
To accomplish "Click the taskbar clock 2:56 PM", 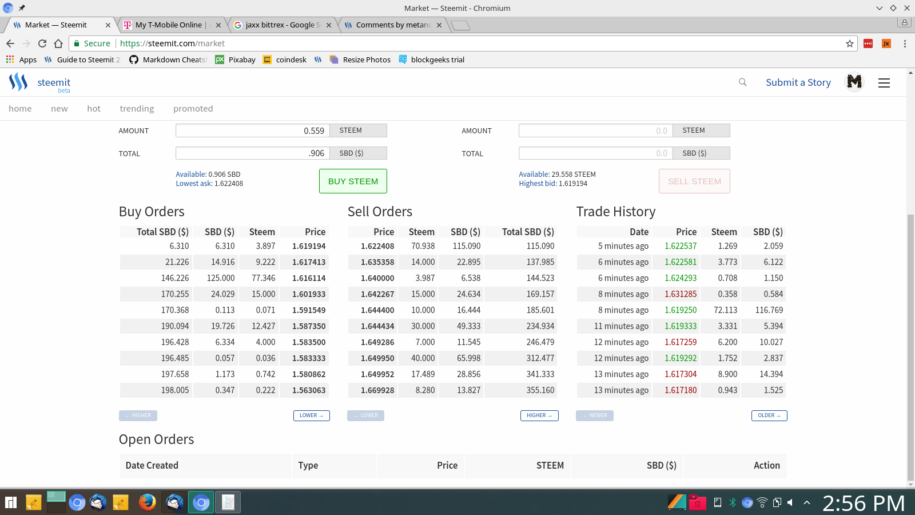I will [x=864, y=503].
